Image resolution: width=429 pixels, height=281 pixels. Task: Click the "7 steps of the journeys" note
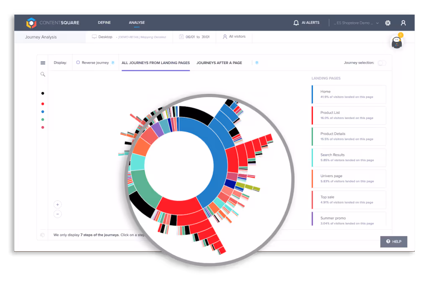[x=100, y=235]
